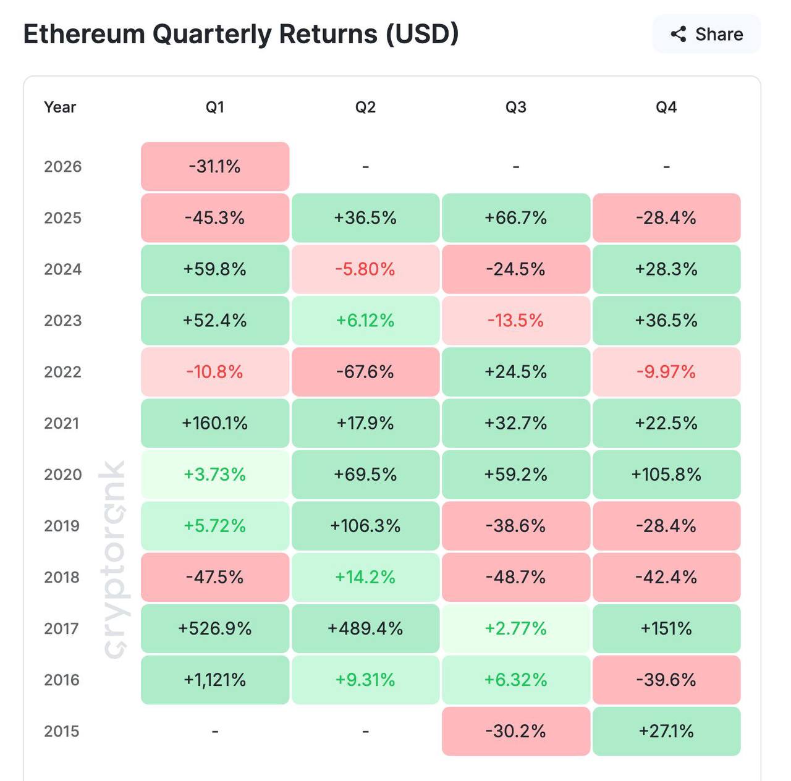Click the 2017 Q1 +526.9% cell
This screenshot has width=791, height=781.
point(215,628)
